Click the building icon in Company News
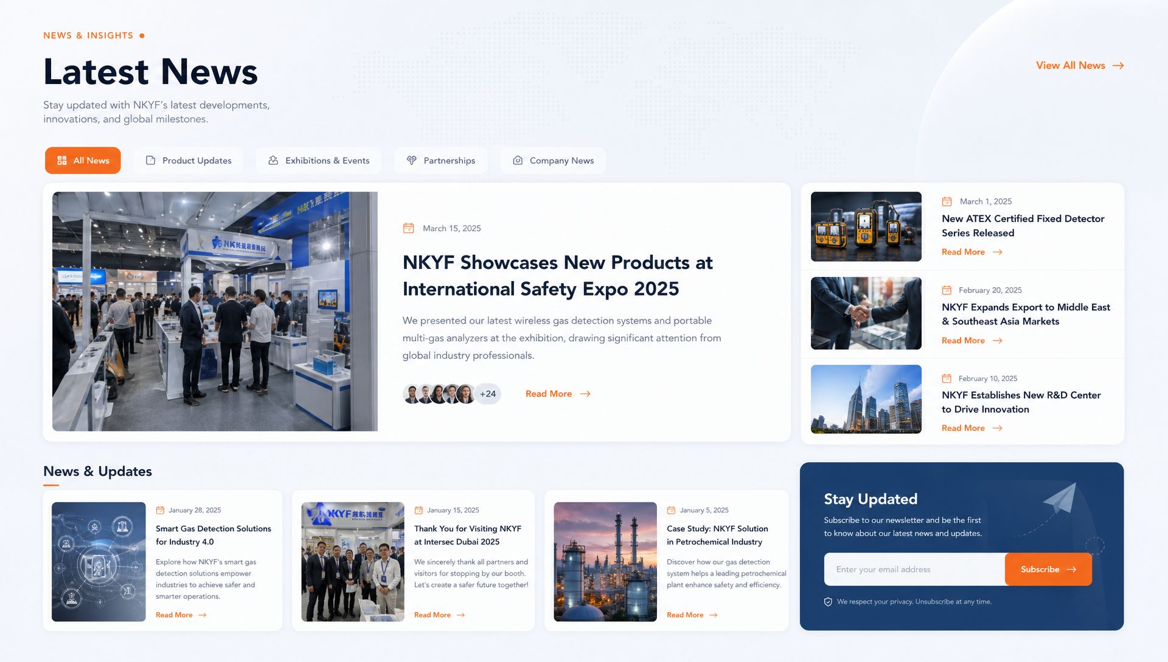1168x662 pixels. point(518,161)
